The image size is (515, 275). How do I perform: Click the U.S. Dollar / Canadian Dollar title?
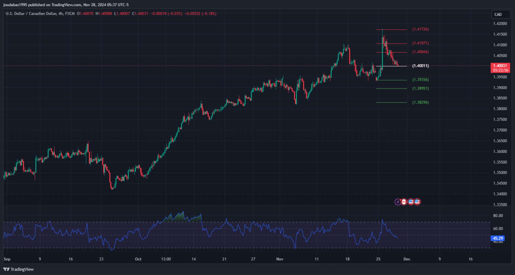(31, 14)
